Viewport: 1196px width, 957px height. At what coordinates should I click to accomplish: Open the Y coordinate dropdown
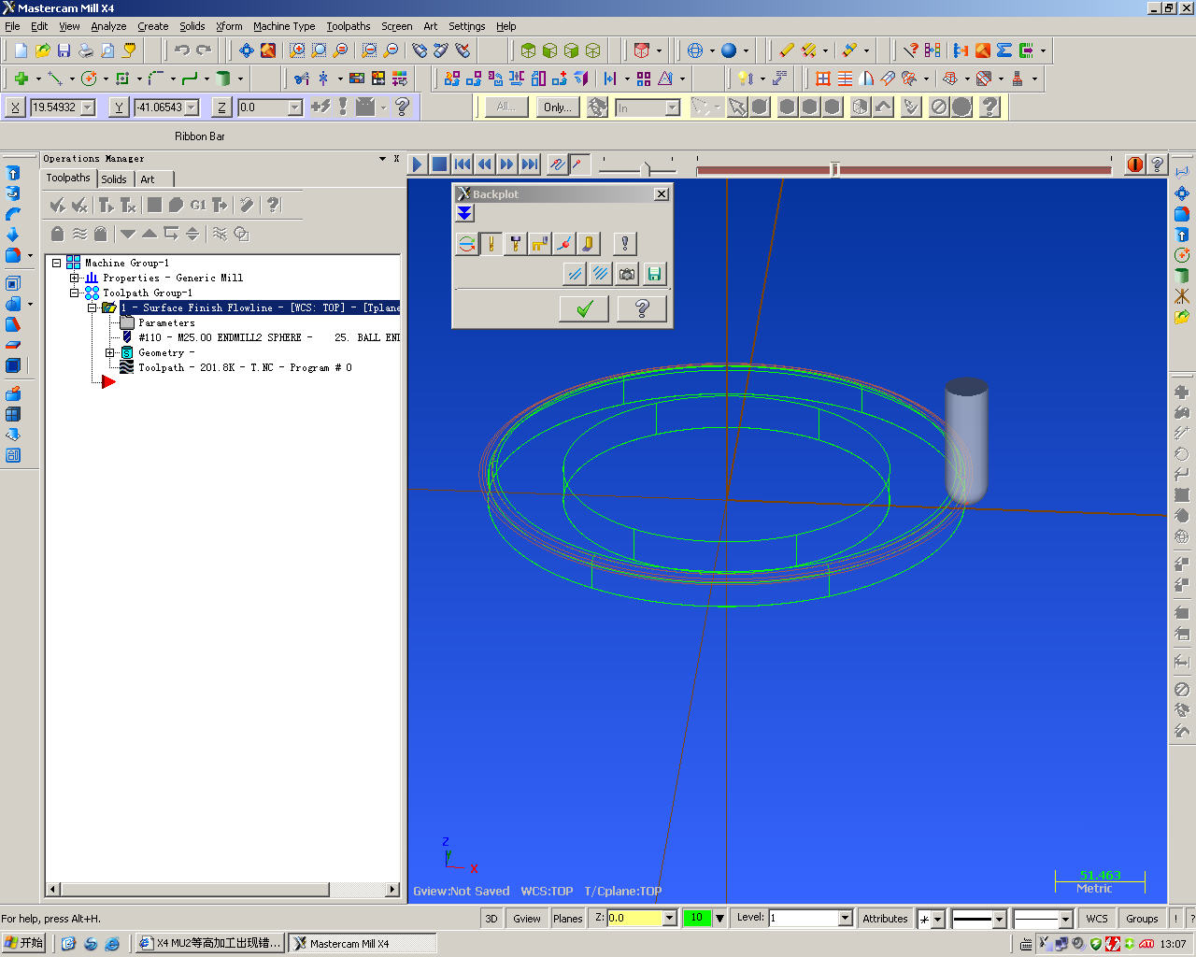click(x=192, y=107)
